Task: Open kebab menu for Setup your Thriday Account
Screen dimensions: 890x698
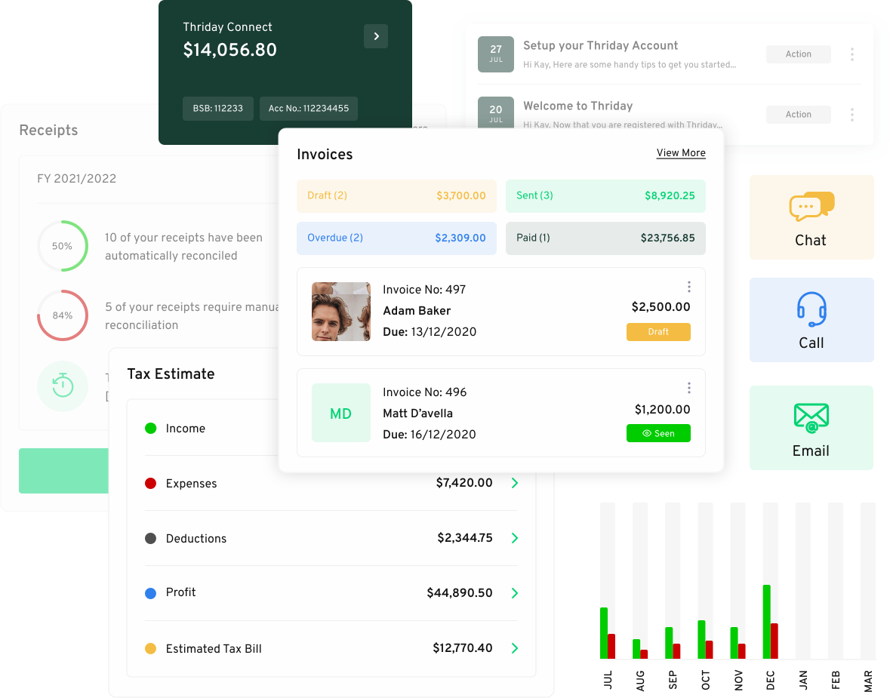Action: (x=852, y=54)
